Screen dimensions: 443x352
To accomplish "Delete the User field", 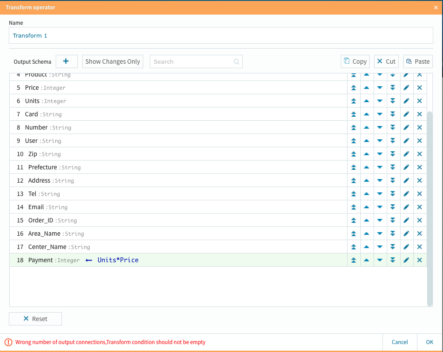I will click(x=420, y=141).
